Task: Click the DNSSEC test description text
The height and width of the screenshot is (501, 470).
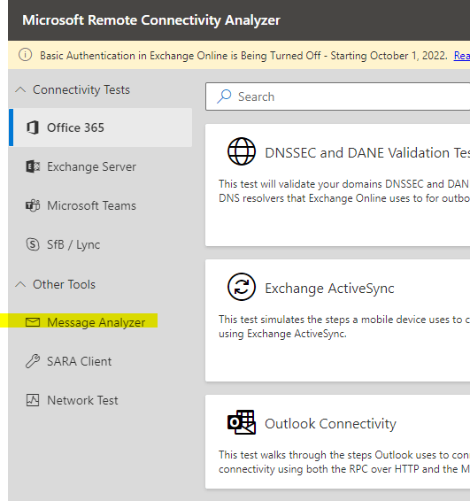Action: [x=344, y=191]
